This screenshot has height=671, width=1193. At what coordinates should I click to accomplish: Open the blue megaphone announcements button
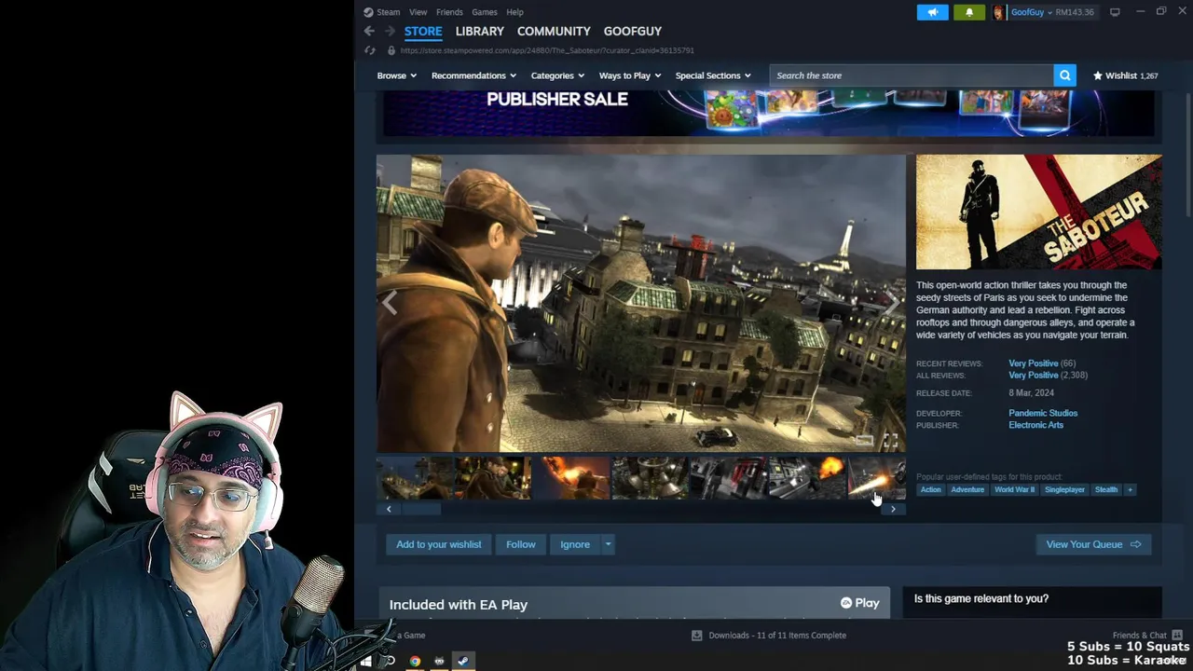932,12
